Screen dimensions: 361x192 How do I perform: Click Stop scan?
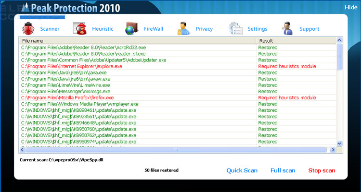coord(322,171)
